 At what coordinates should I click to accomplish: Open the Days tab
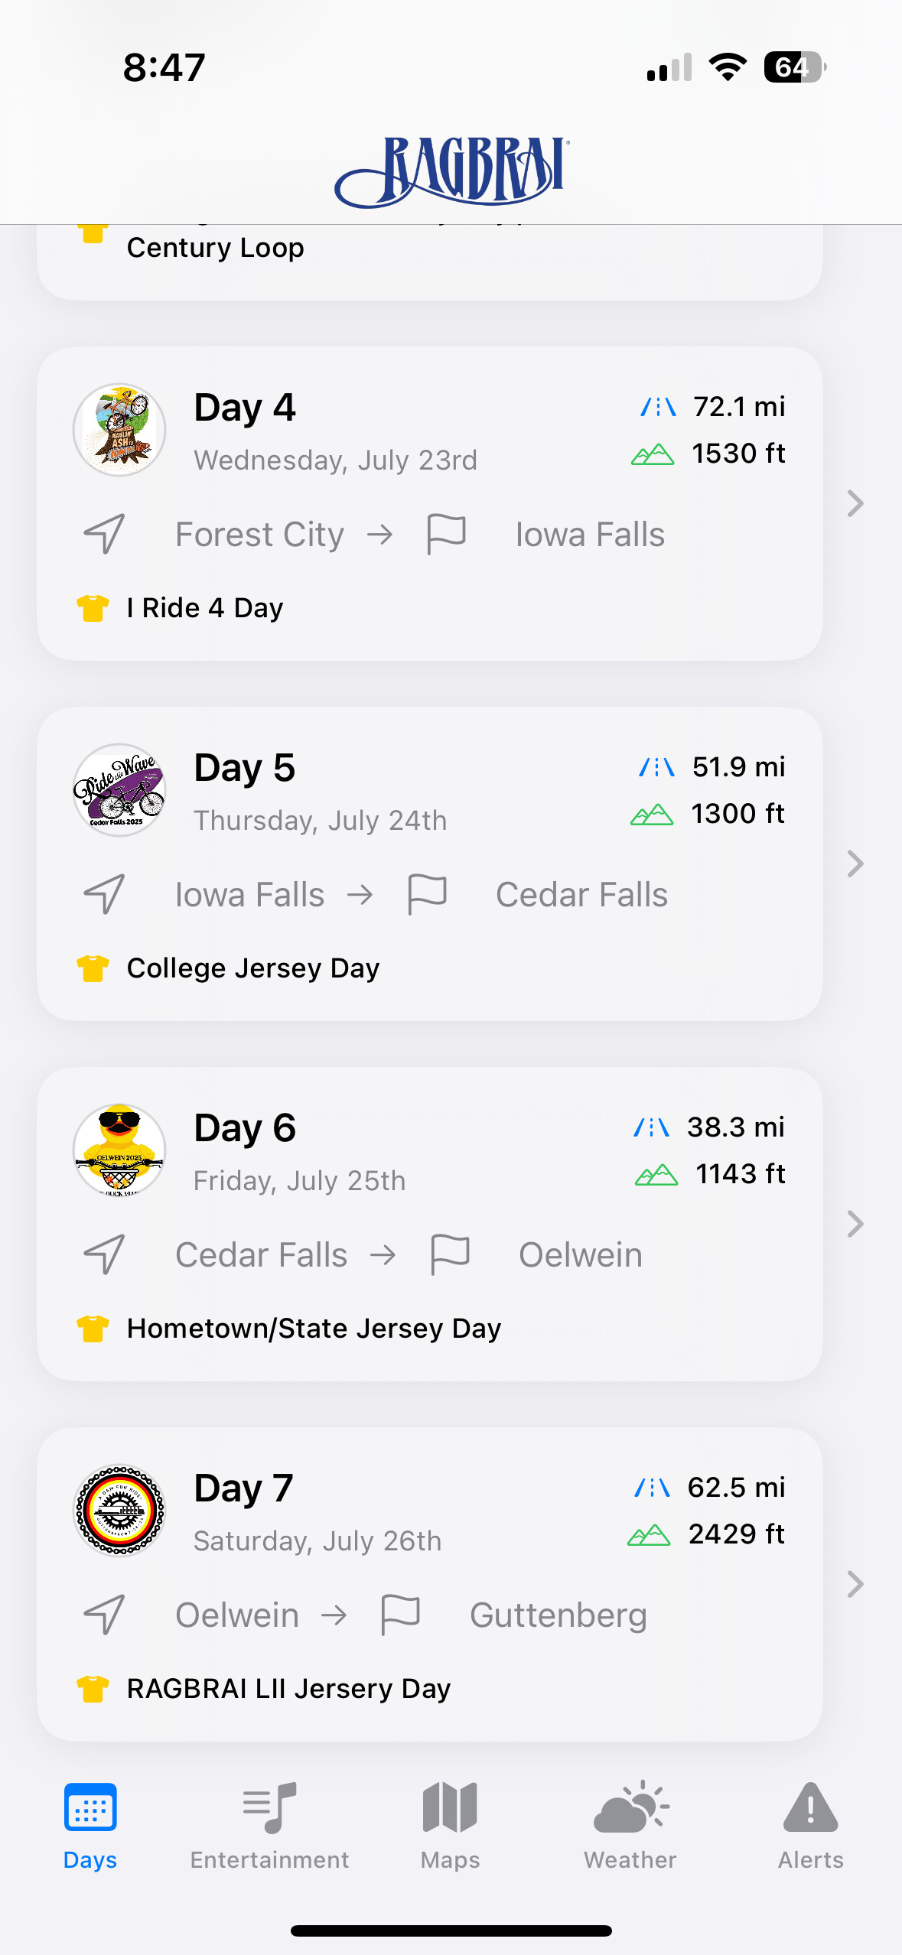(x=90, y=1824)
